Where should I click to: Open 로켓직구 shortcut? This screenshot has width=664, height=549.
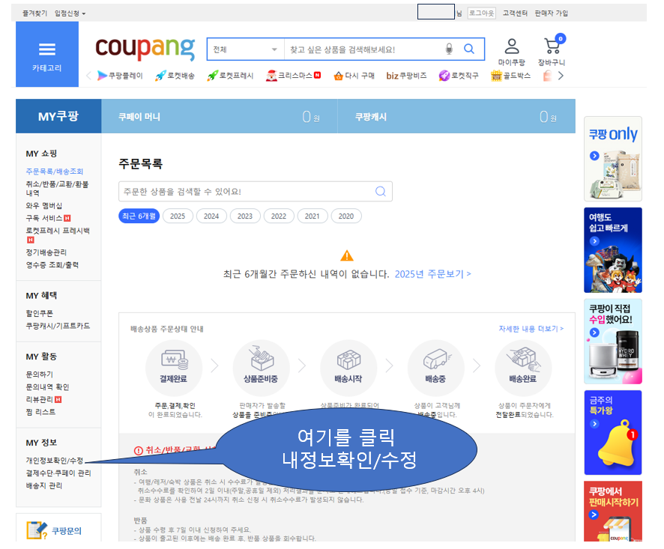[459, 76]
